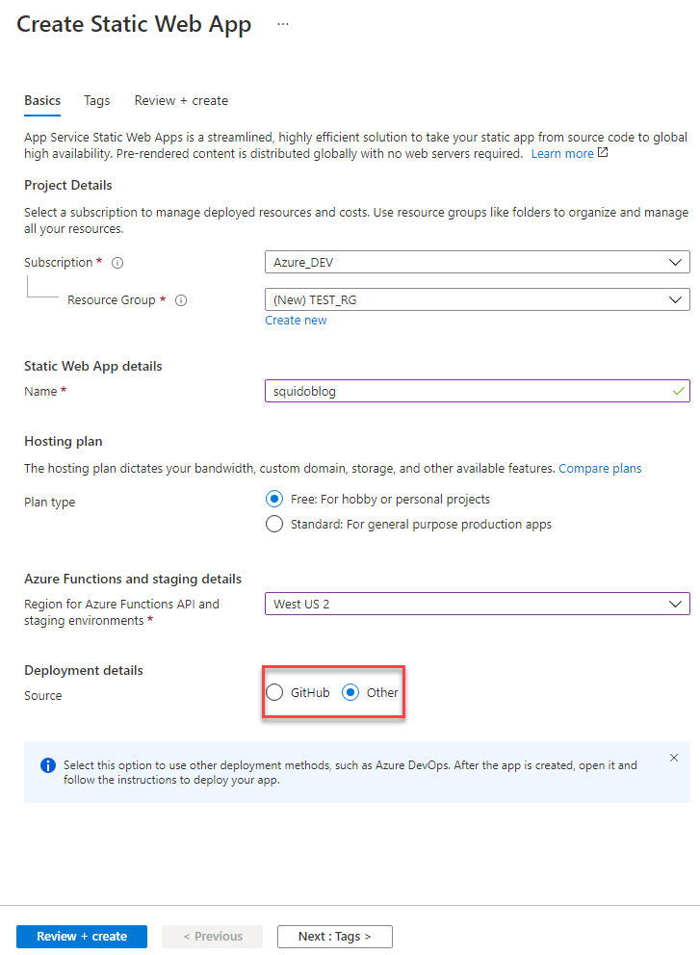
Task: Click the Review + create button
Action: (82, 936)
